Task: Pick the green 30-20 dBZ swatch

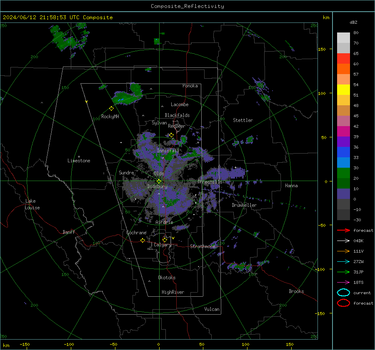Action: [x=343, y=173]
